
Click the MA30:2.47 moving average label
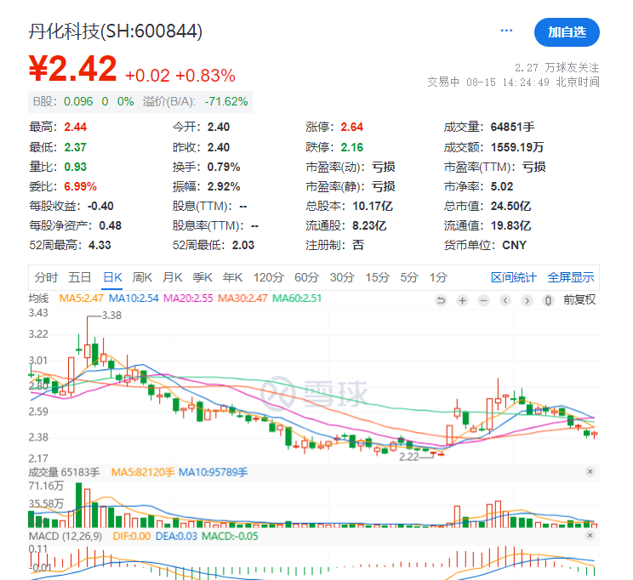tap(242, 299)
